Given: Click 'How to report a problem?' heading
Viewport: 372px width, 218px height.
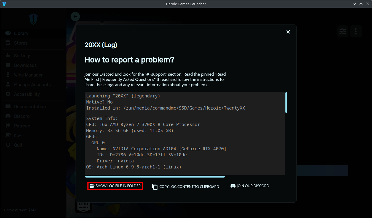Looking at the screenshot, I should 129,60.
